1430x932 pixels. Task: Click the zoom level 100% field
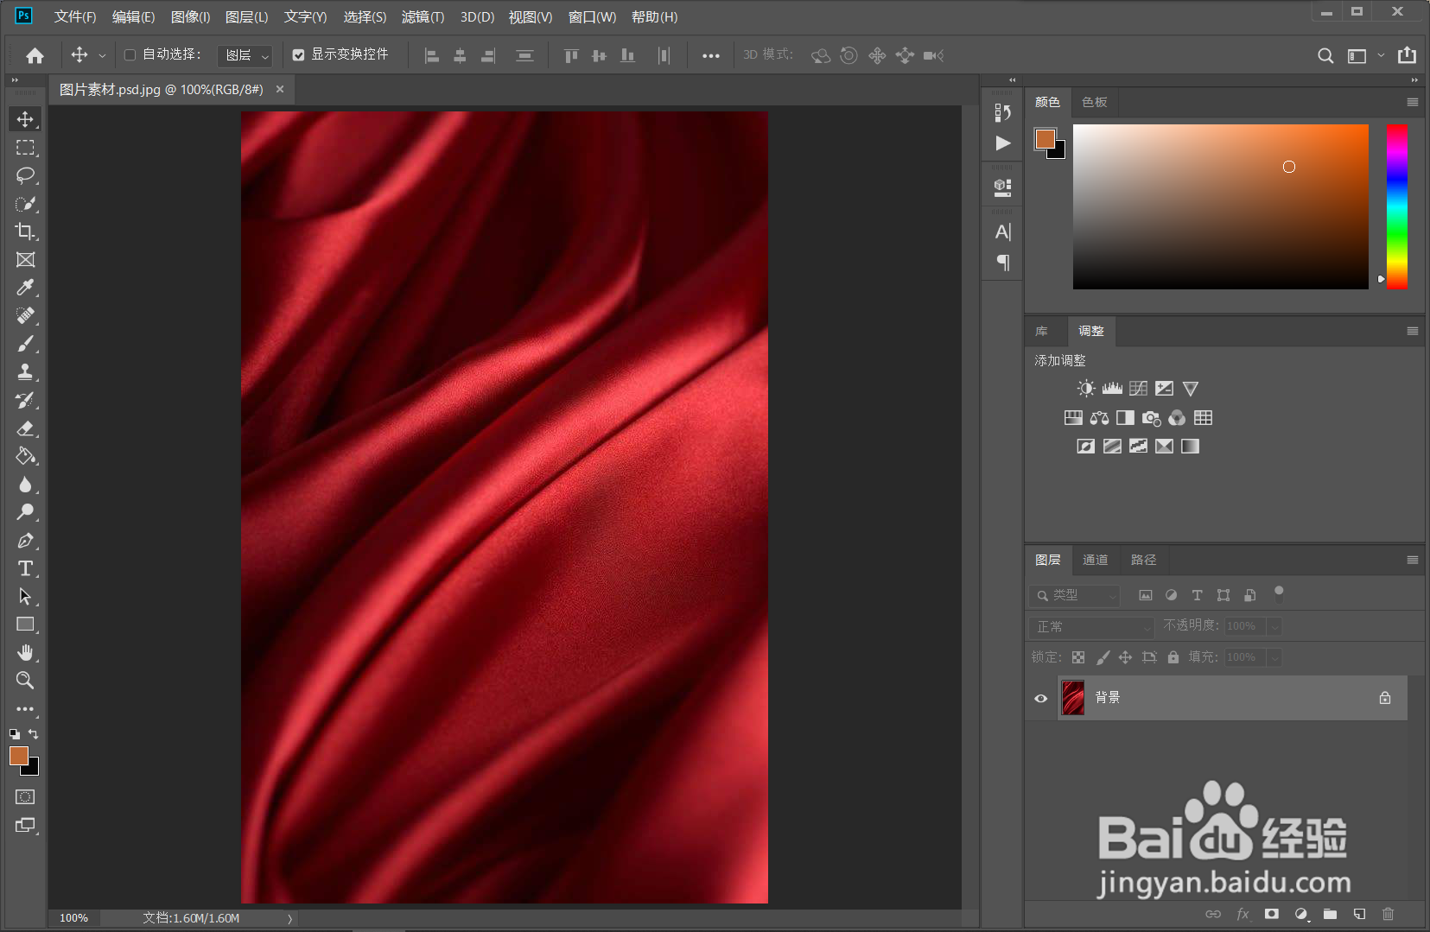click(x=74, y=918)
